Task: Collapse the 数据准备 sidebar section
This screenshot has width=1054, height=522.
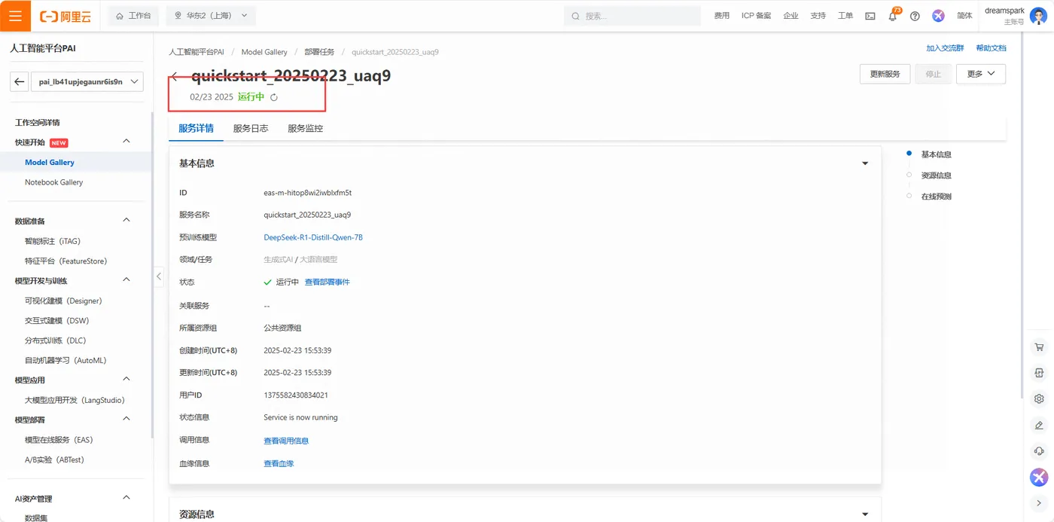Action: (126, 220)
